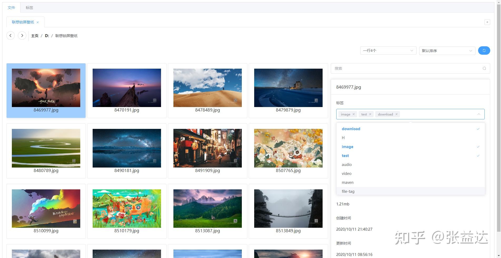The height and width of the screenshot is (258, 501).
Task: Select the video tag option
Action: click(410, 174)
